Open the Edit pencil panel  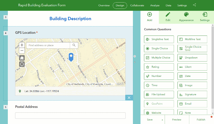[168, 17]
